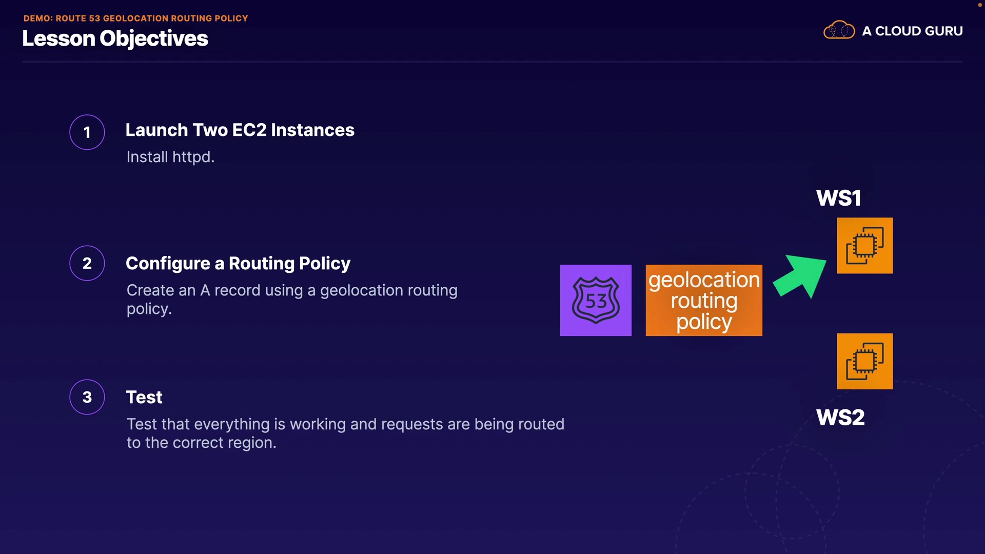Screen dimensions: 985x554
Task: Click the Test objective heading
Action: click(x=144, y=397)
